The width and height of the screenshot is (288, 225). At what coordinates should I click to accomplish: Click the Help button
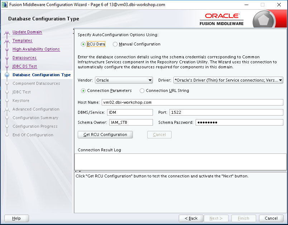(16, 218)
